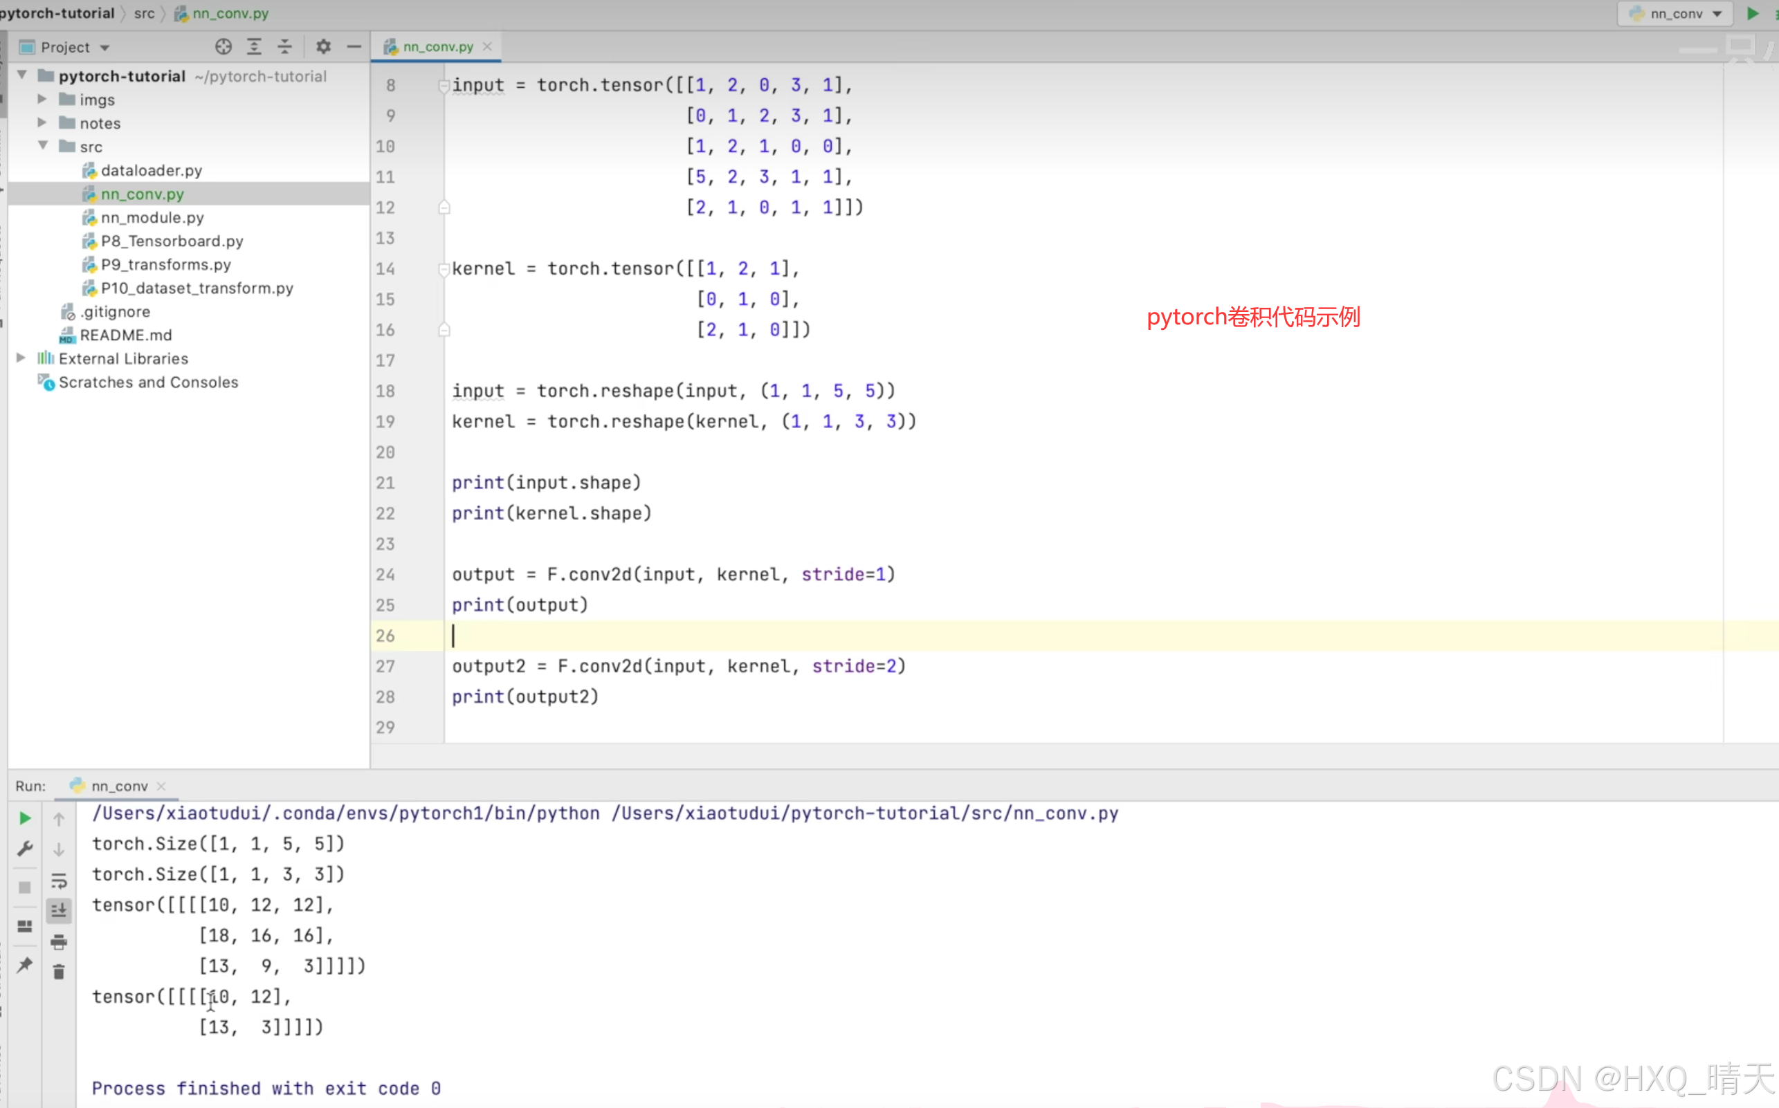Click the locate/select opened file target icon
The width and height of the screenshot is (1779, 1108).
[x=223, y=47]
